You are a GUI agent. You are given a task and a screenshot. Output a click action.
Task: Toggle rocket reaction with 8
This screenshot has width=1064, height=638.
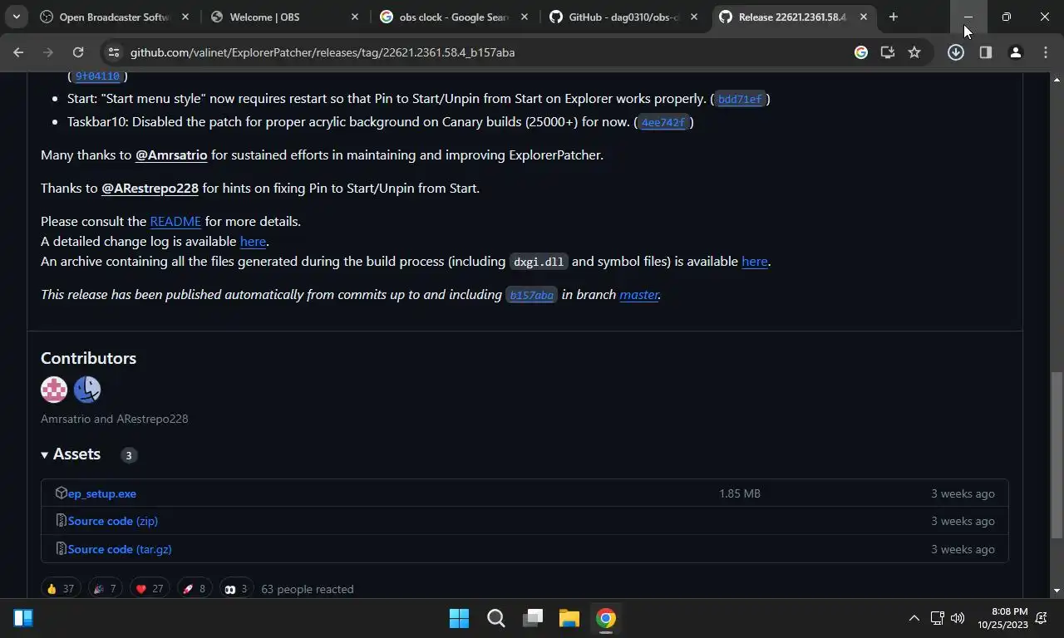(194, 588)
